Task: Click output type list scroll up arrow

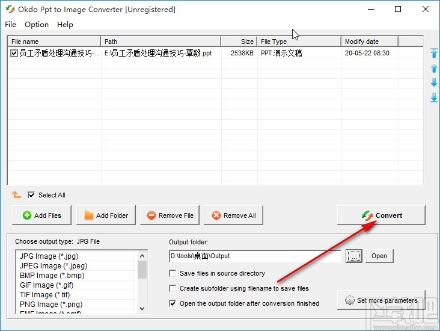Action: click(142, 256)
